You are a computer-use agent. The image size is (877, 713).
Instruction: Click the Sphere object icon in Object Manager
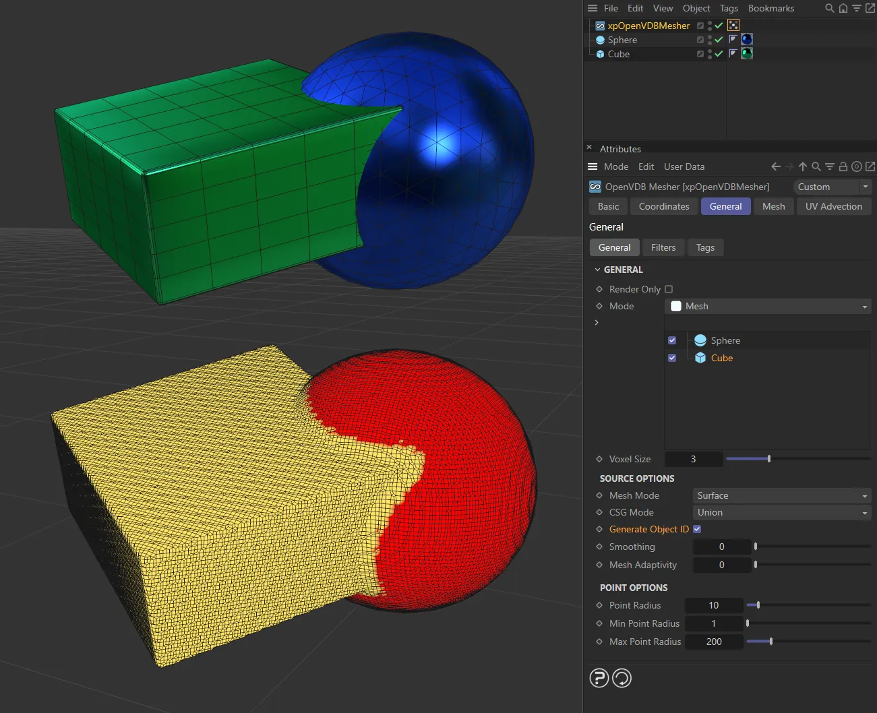click(599, 40)
